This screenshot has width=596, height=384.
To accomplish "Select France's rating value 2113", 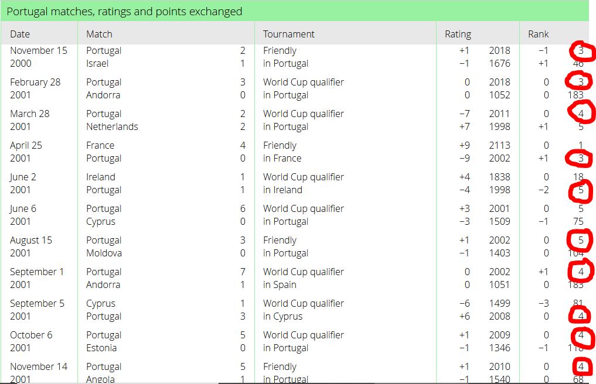I will 499,146.
